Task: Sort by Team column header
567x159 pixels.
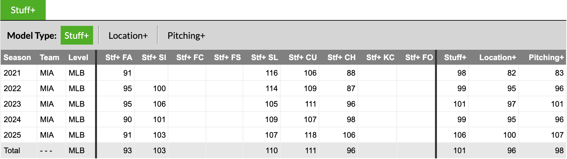Action: pos(49,58)
